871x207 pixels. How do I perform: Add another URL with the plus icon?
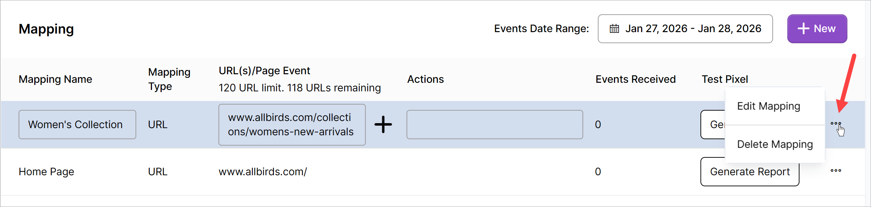click(383, 125)
